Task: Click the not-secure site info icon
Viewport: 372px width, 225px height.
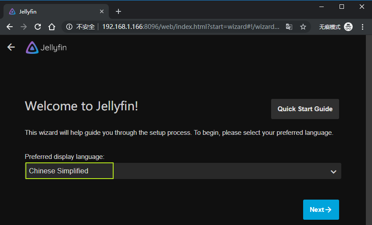Action: (x=69, y=27)
